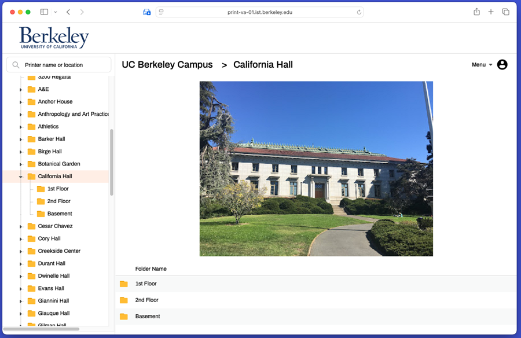Viewport: 521px width, 338px height.
Task: Click the Safari Share icon
Action: coord(476,12)
